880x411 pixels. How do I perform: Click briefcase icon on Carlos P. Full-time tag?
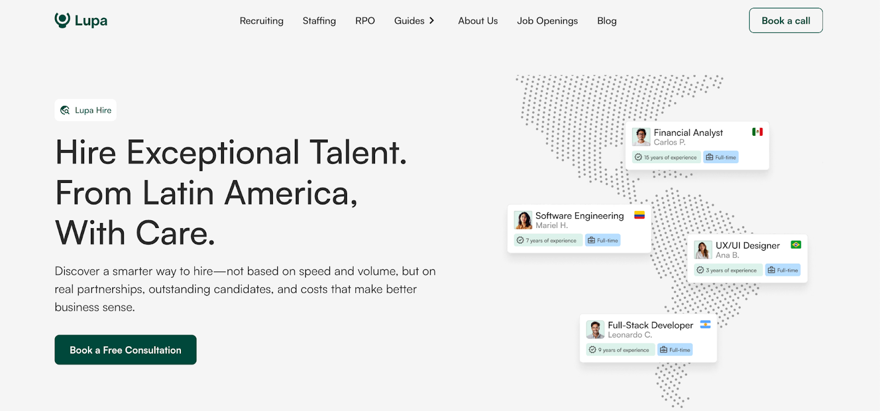[x=710, y=157]
